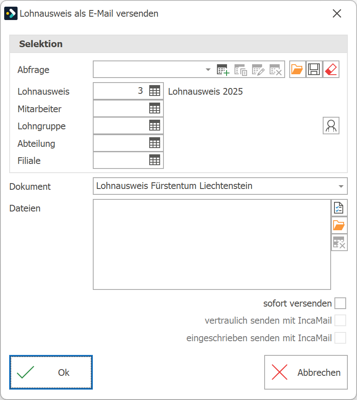Screen dimensions: 357x400
Task: Click the 'Abteilung' label
Action: point(36,143)
